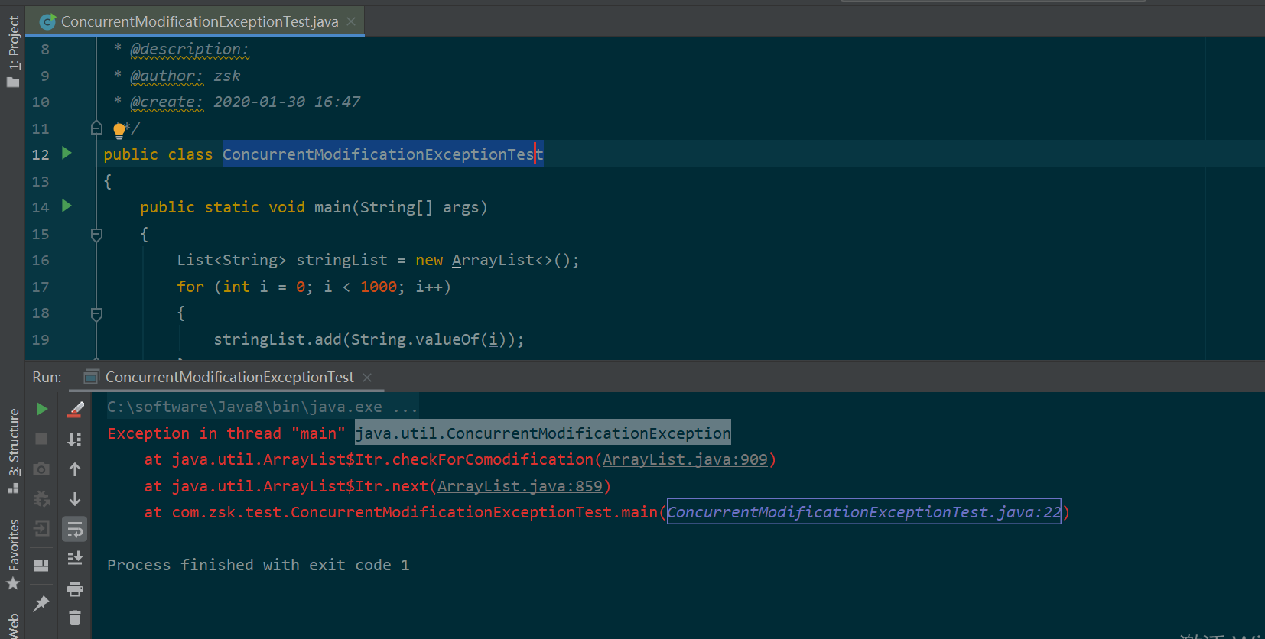Clear console with the trash icon

(x=75, y=618)
